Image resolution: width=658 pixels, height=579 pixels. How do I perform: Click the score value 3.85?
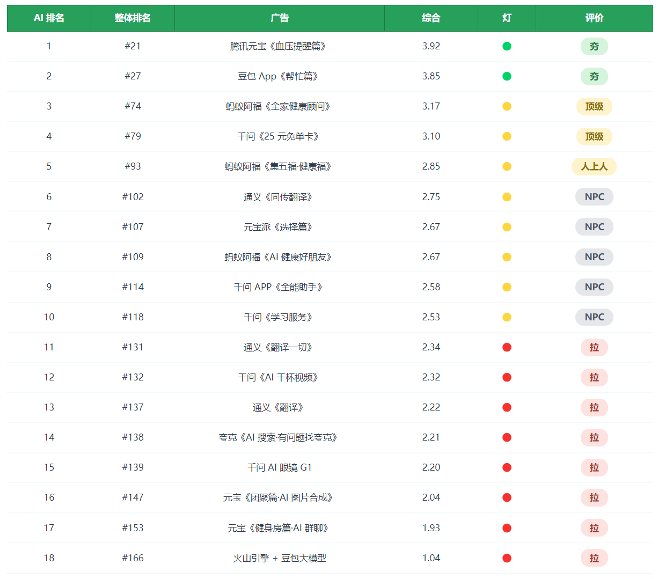click(x=431, y=76)
